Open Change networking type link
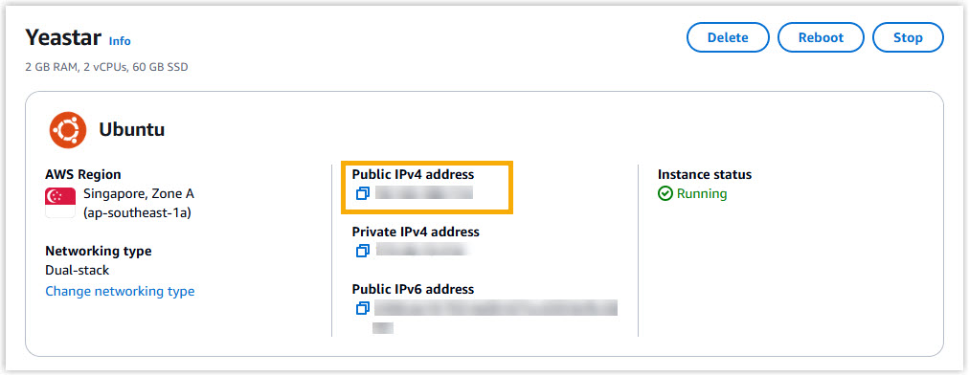969x376 pixels. (120, 291)
